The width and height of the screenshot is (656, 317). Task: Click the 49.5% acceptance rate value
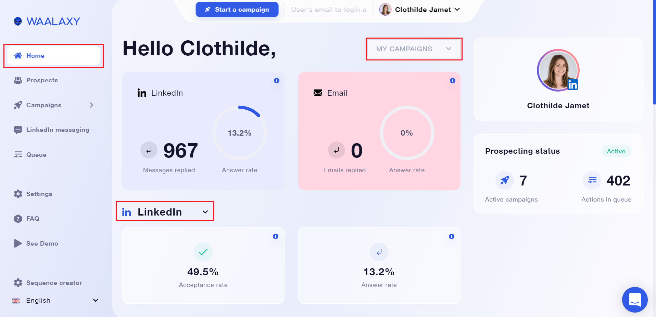[203, 272]
